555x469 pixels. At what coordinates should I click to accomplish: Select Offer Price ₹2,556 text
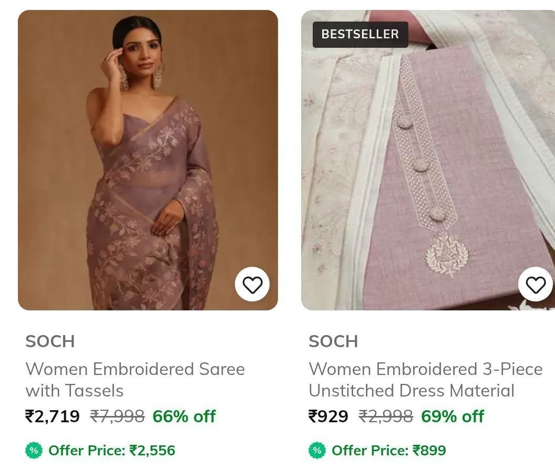tap(112, 450)
